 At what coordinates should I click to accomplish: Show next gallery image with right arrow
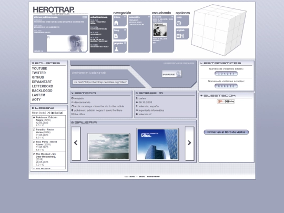pos(189,143)
